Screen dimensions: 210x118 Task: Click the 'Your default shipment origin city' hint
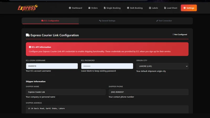[151, 71]
